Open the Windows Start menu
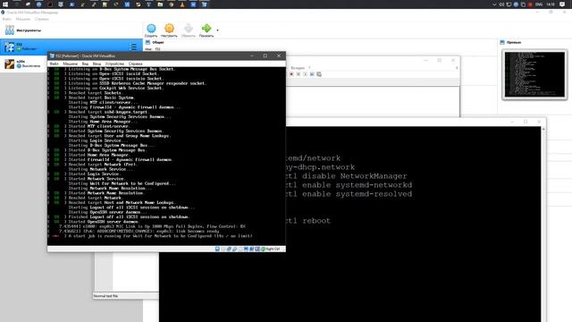Image resolution: width=572 pixels, height=322 pixels. [x=5, y=4]
